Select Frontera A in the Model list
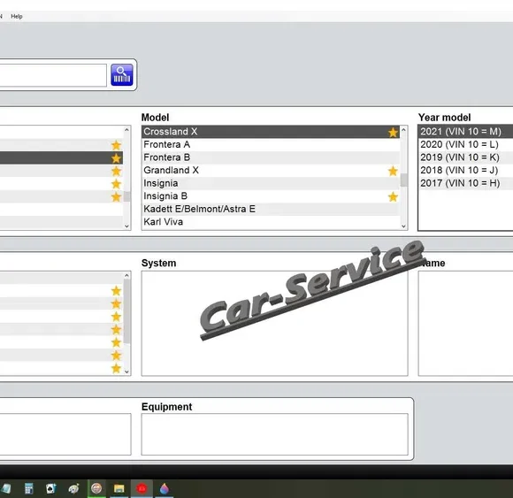This screenshot has height=498, width=513. click(271, 144)
